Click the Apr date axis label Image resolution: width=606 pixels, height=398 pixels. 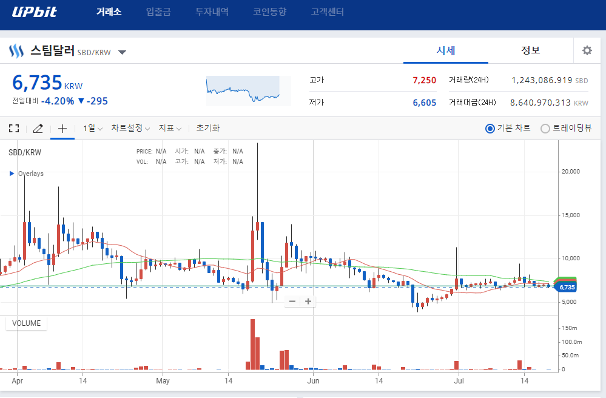[x=18, y=381]
